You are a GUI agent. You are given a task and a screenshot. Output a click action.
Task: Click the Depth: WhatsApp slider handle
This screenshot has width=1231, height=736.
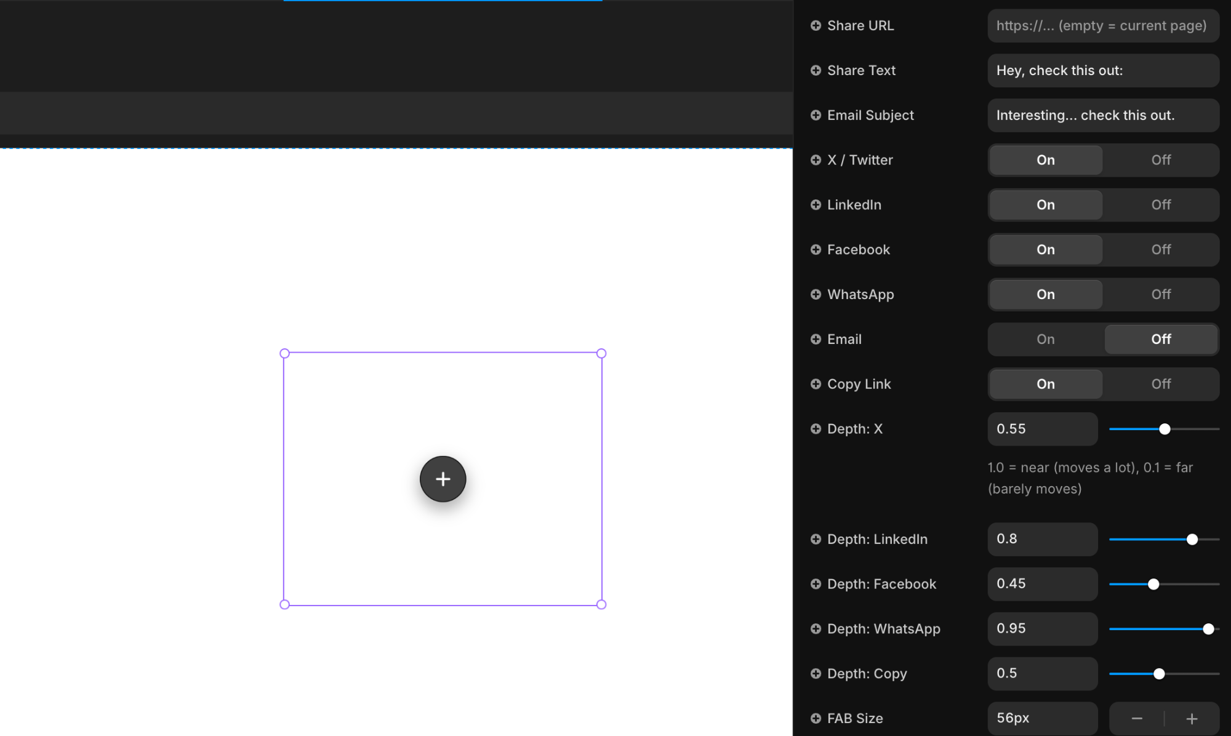(x=1209, y=629)
